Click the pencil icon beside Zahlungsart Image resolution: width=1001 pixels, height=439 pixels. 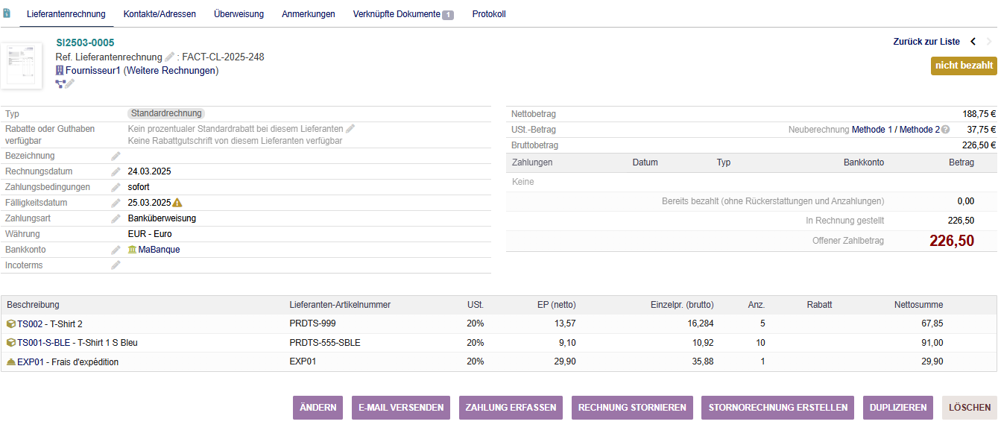[x=116, y=218]
